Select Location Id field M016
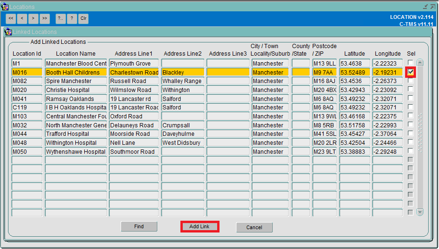 (x=27, y=72)
